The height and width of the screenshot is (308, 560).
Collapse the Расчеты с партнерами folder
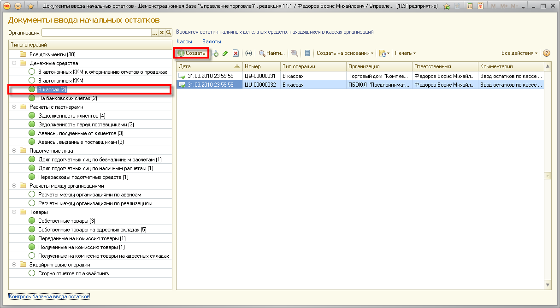(14, 107)
